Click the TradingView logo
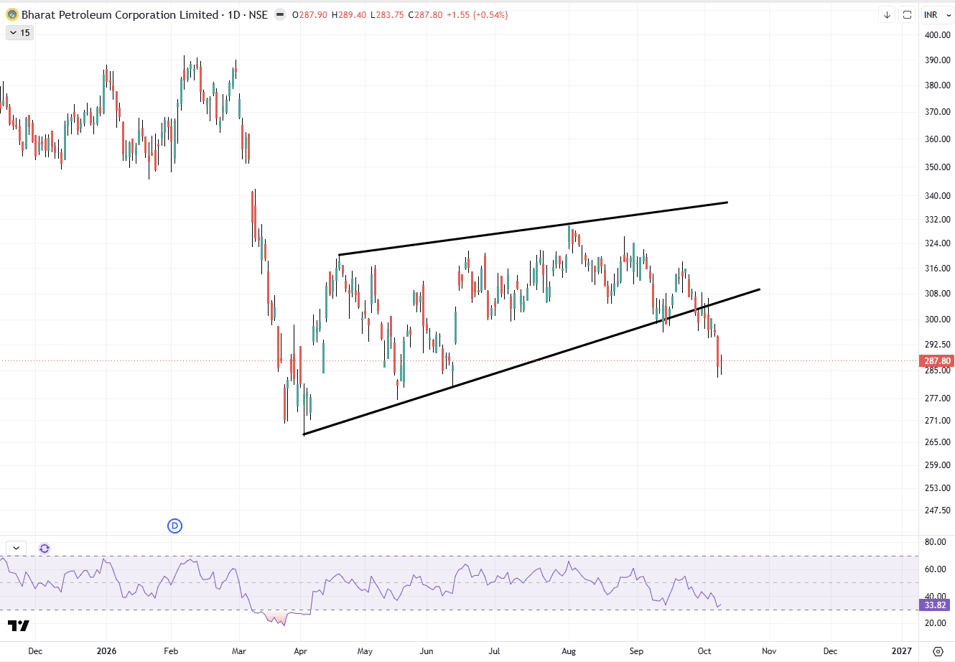The width and height of the screenshot is (955, 662). pyautogui.click(x=19, y=626)
